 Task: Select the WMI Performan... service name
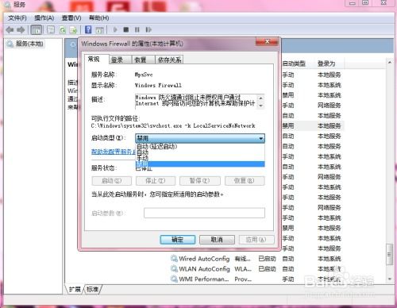[x=204, y=279]
